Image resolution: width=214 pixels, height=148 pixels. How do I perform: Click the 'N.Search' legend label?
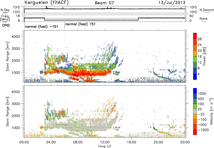207,10
